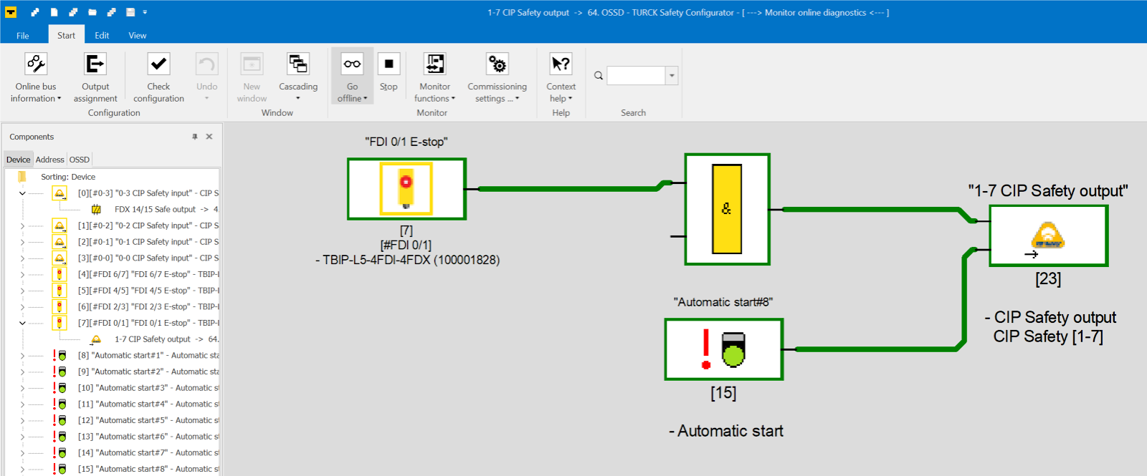Pin the Components panel

(x=194, y=137)
